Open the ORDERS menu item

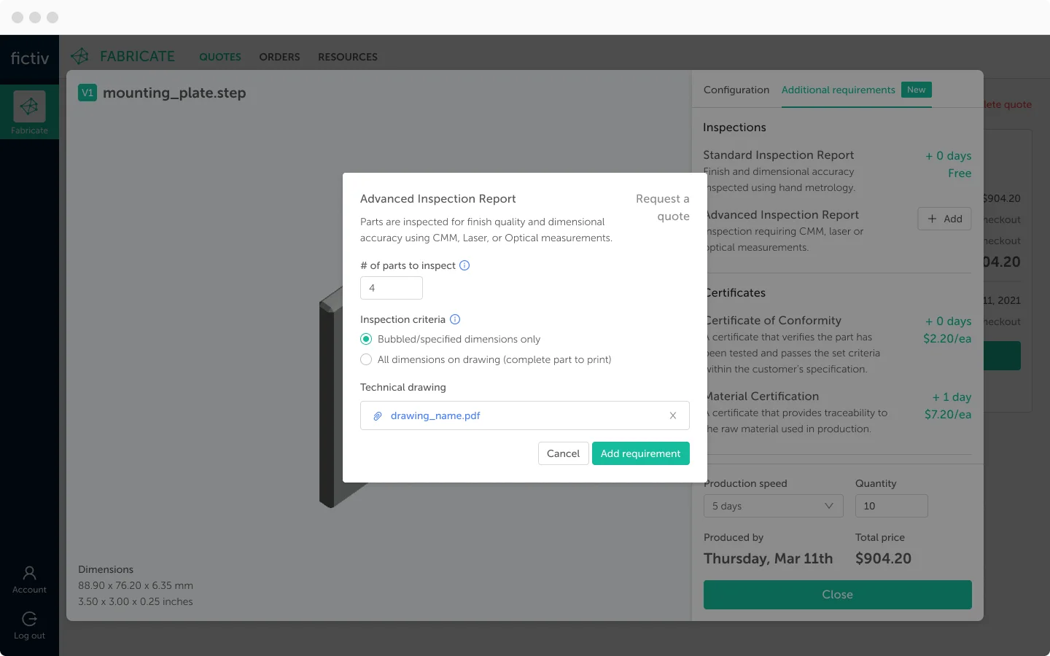click(x=279, y=57)
